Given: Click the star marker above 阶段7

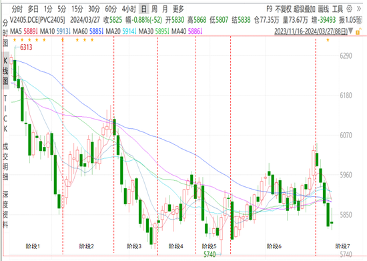Looking at the screenshot, I should [x=328, y=40].
